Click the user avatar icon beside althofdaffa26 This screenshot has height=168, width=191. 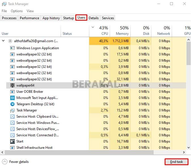(x=10, y=41)
